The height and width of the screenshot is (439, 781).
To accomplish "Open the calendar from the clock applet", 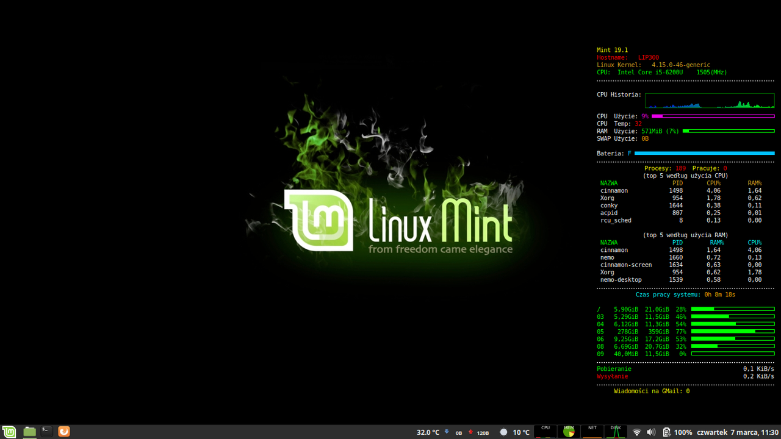I will click(x=738, y=432).
